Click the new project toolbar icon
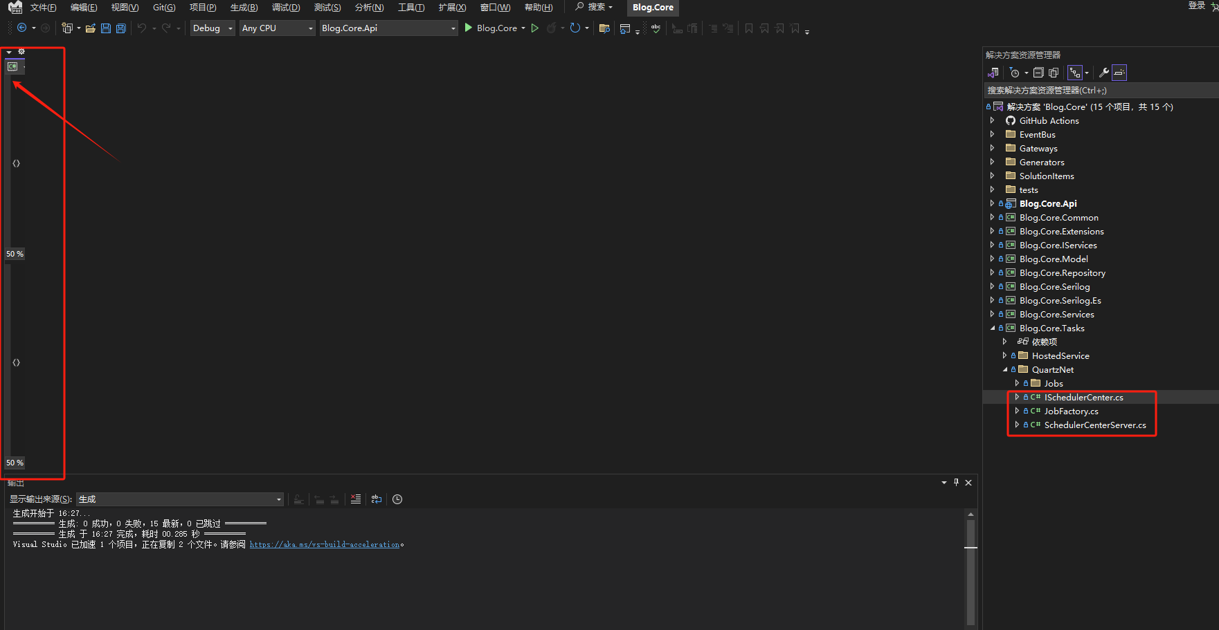This screenshot has height=630, width=1219. [66, 28]
